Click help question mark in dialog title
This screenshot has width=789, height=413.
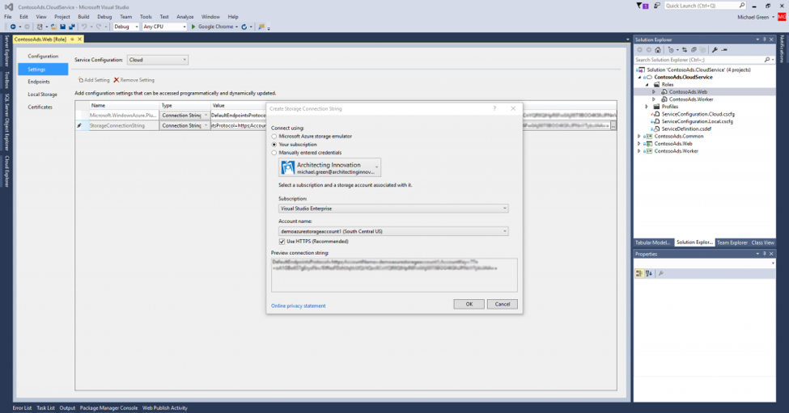494,108
